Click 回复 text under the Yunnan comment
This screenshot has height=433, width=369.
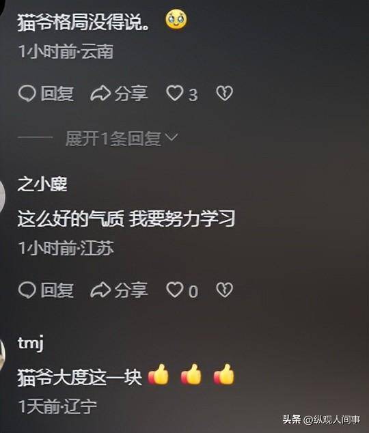[57, 94]
